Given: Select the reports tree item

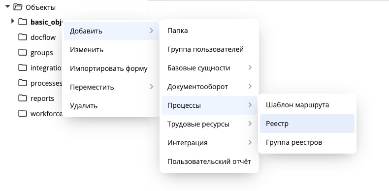Looking at the screenshot, I should (x=42, y=98).
